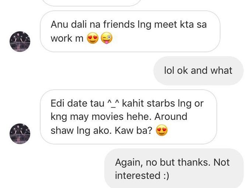Select the 'Edi date tau' message bubble
The image size is (249, 188).
(x=128, y=117)
